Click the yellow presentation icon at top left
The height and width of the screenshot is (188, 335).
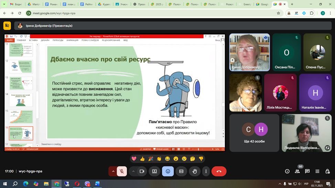coord(7,26)
